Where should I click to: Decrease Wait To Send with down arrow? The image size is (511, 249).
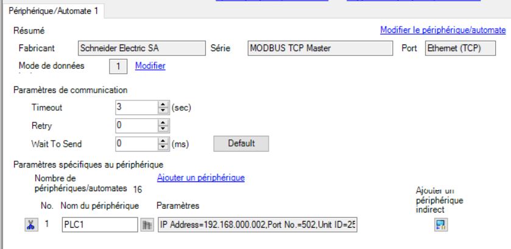(164, 147)
